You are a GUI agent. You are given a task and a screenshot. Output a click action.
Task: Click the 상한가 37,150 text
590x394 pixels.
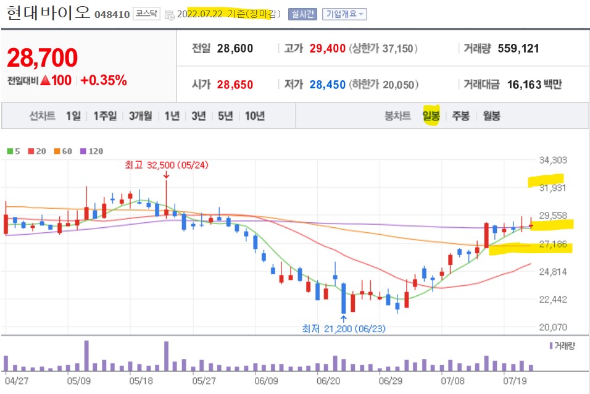(383, 49)
